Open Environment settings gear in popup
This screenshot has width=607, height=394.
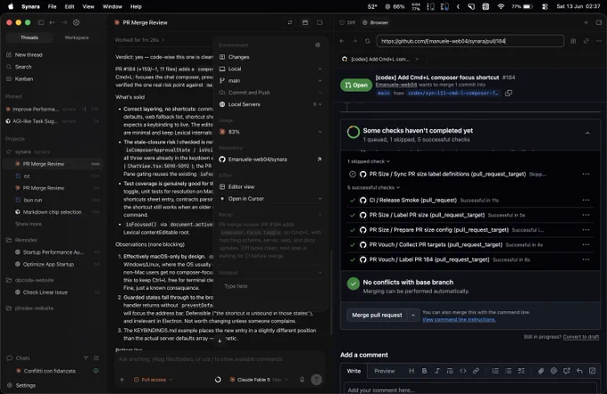tap(318, 45)
